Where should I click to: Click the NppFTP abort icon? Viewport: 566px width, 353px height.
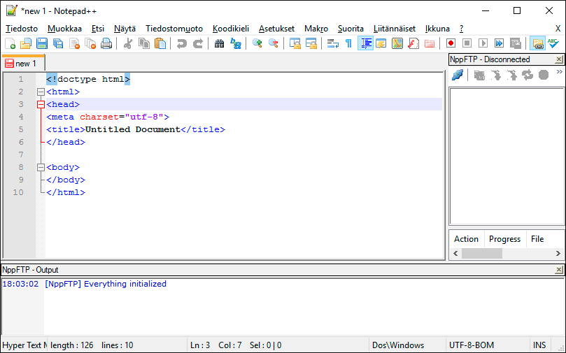point(544,75)
